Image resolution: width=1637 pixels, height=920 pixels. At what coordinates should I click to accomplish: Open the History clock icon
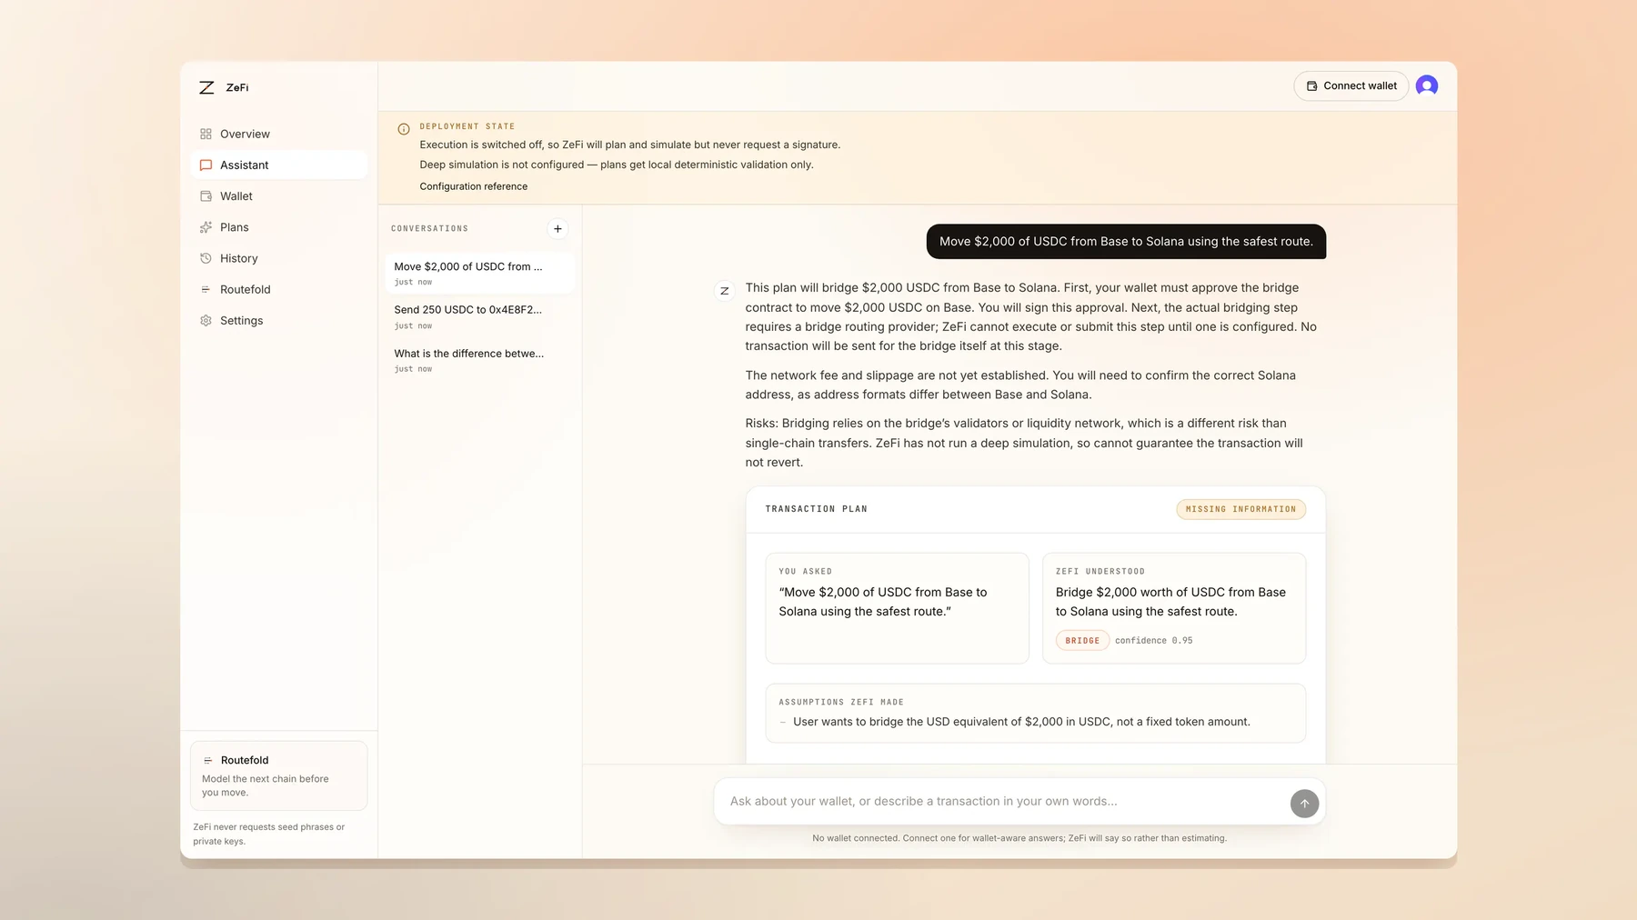coord(206,258)
